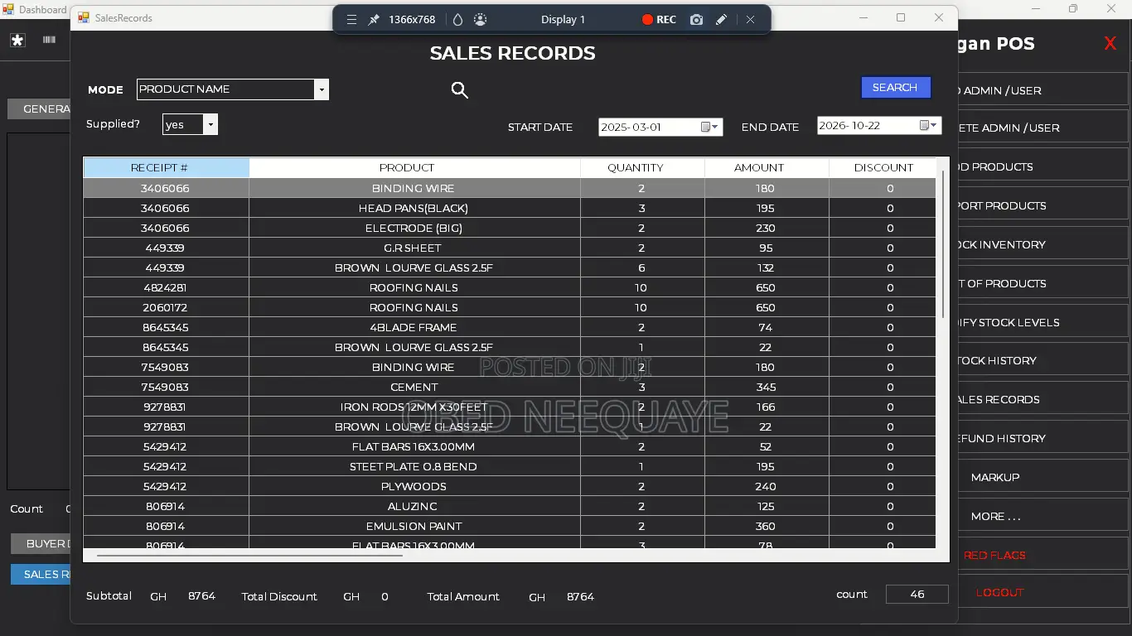The height and width of the screenshot is (636, 1132).
Task: Click the water drop icon on recorder toolbar
Action: point(458,20)
